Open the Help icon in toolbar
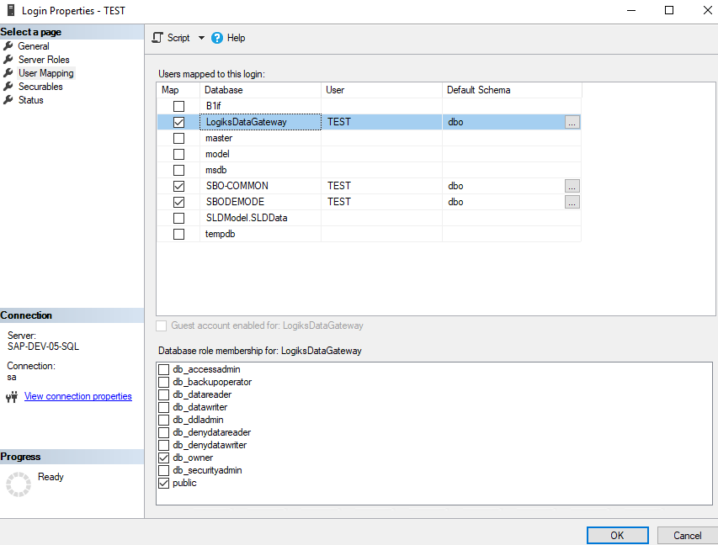Image resolution: width=718 pixels, height=545 pixels. pyautogui.click(x=217, y=38)
